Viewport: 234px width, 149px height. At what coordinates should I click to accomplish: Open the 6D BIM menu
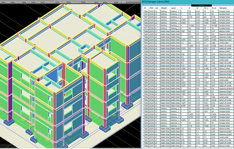pyautogui.click(x=122, y=2)
